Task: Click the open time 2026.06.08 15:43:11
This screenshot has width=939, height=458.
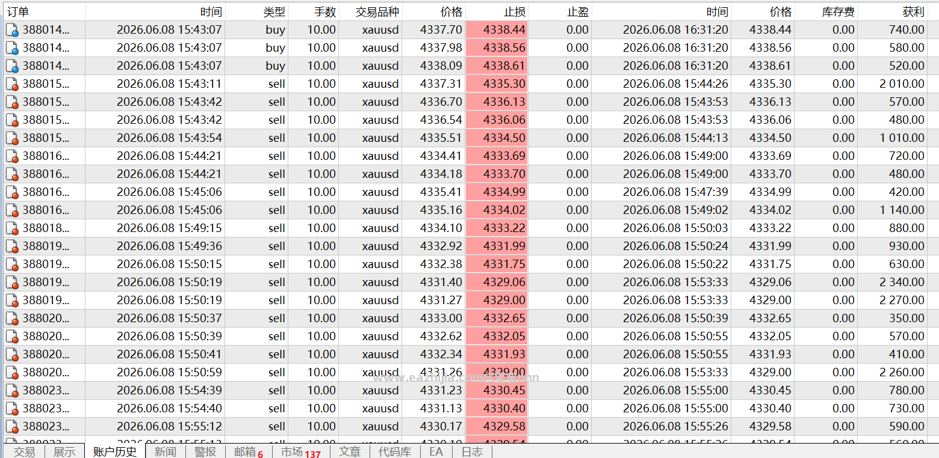Action: point(169,84)
